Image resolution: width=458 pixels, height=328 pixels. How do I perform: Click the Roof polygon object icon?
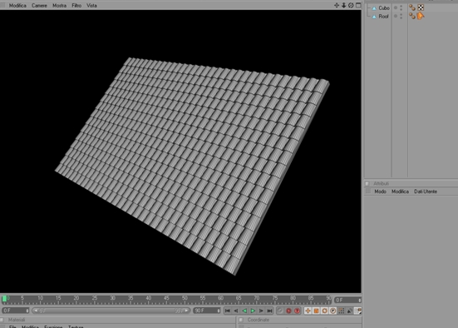pos(374,17)
